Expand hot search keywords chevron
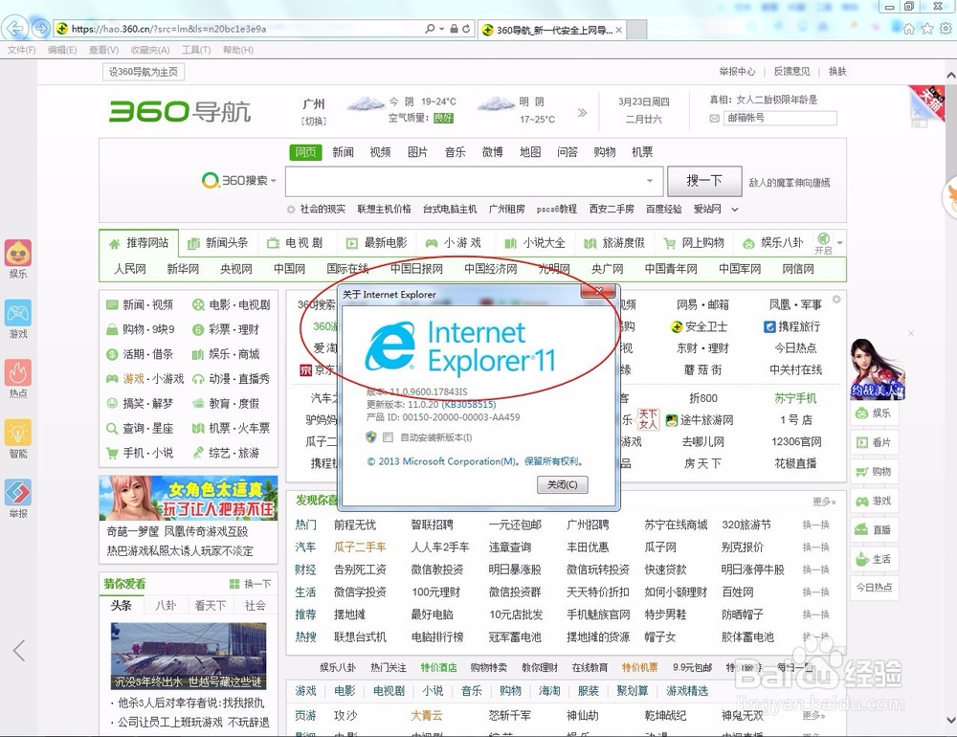This screenshot has height=737, width=957. click(x=735, y=210)
